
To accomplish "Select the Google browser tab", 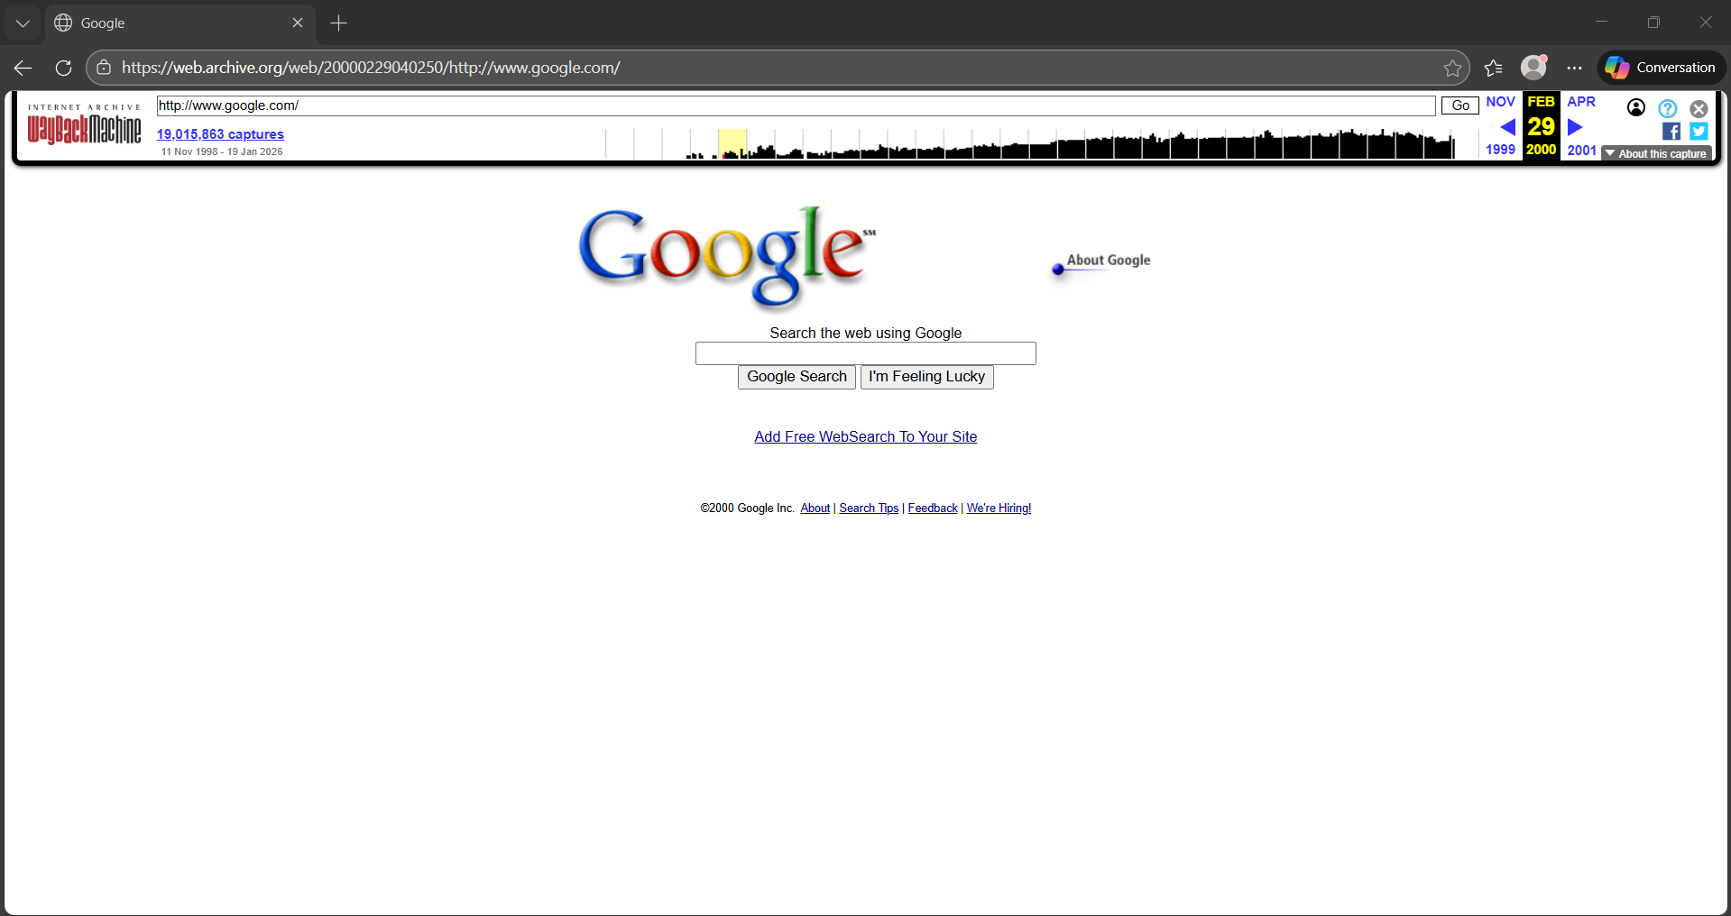I will tap(171, 23).
